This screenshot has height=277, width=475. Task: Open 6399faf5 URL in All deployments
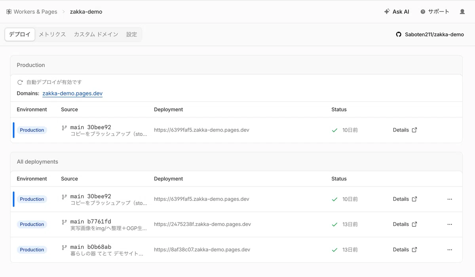pos(201,199)
